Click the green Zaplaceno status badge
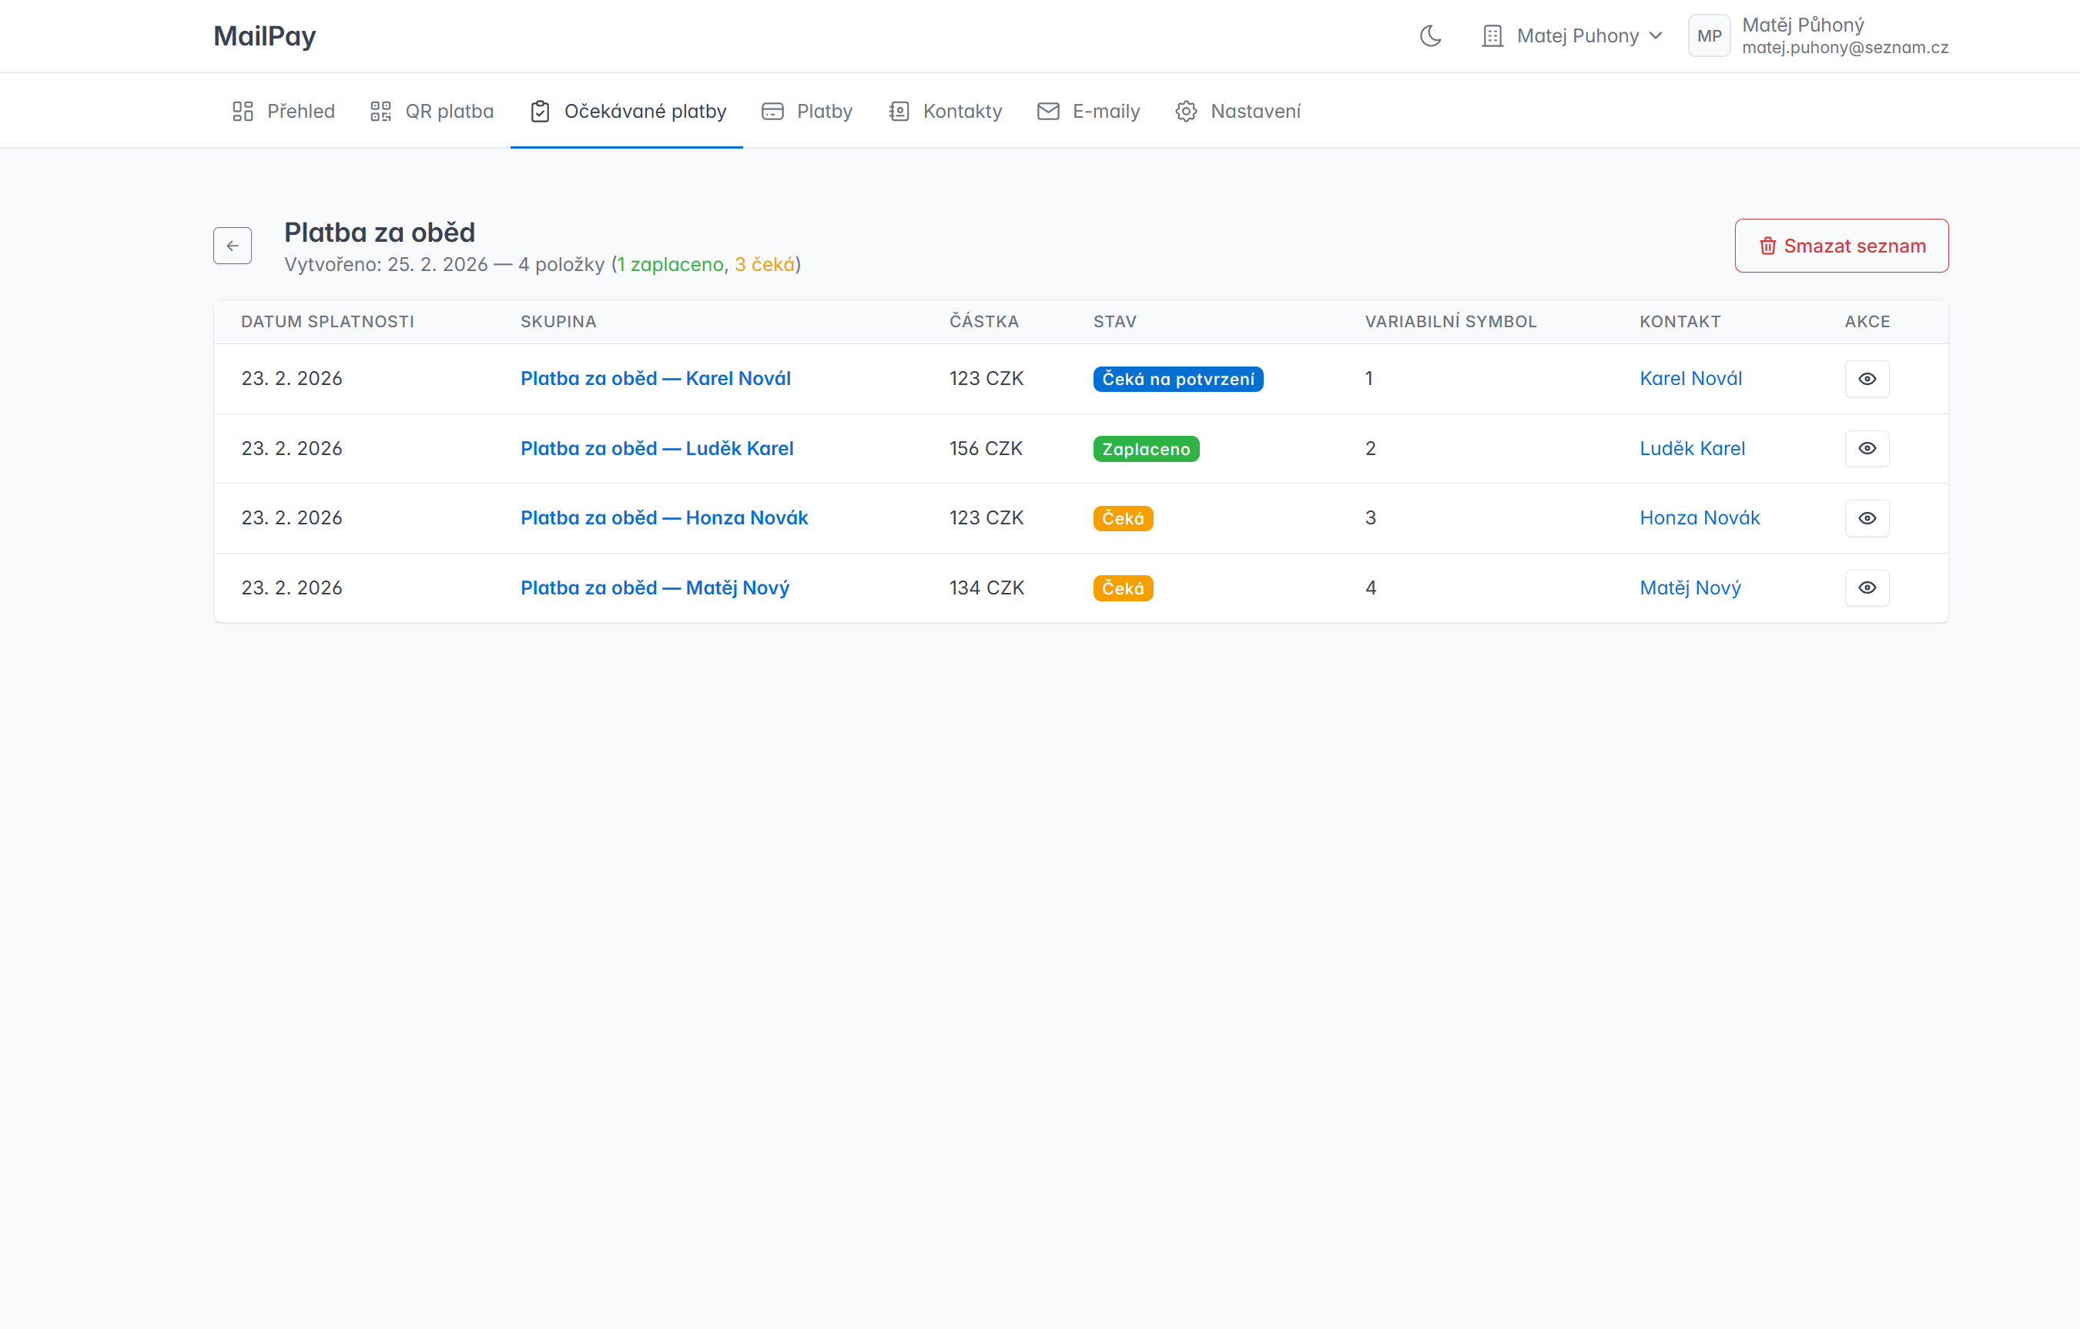 pos(1145,449)
